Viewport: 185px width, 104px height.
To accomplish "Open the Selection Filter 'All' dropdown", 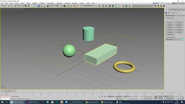I will (21, 6).
